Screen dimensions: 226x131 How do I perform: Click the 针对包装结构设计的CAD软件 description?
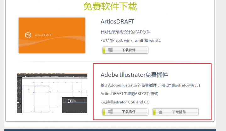125,32
